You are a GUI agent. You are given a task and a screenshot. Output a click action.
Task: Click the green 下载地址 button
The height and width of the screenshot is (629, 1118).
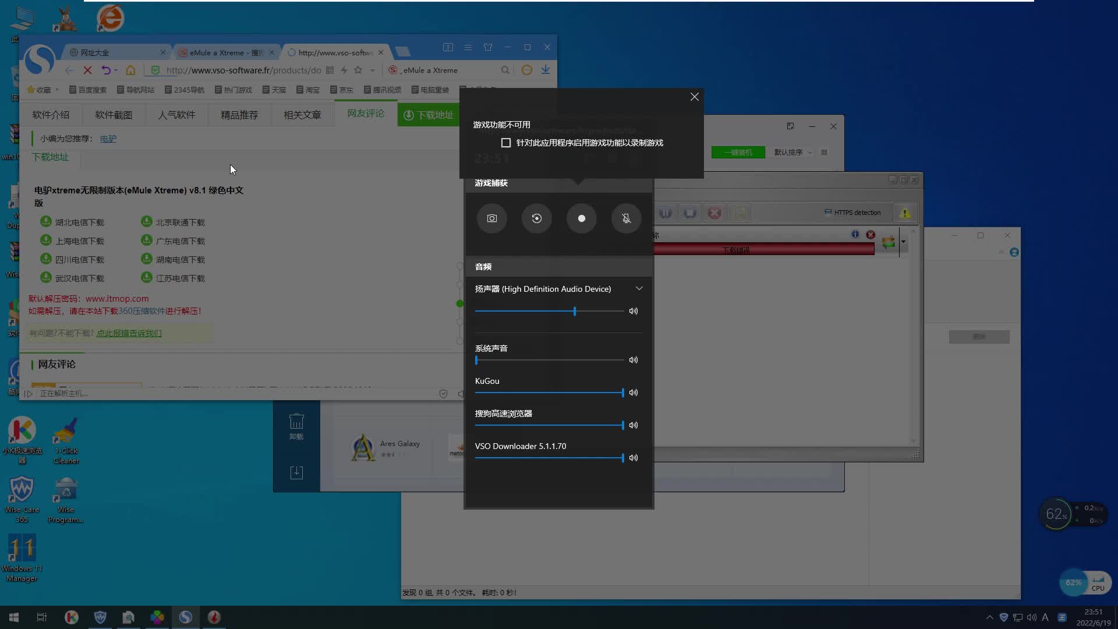pos(429,115)
